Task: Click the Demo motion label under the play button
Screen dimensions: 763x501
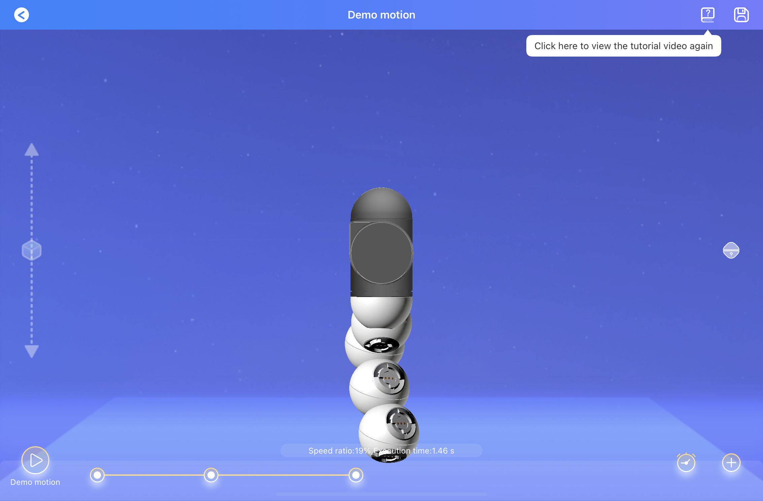Action: pos(35,482)
